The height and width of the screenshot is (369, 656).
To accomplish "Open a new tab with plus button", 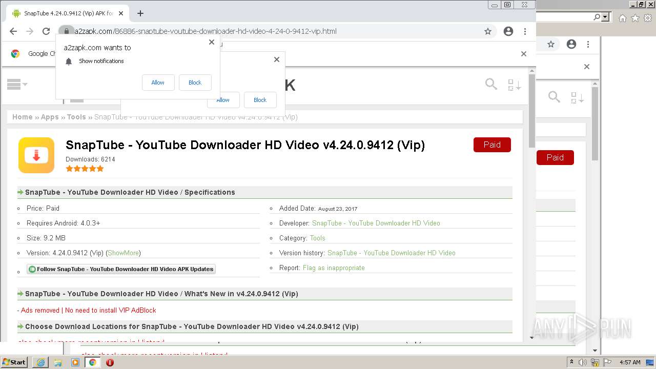I will click(x=140, y=13).
